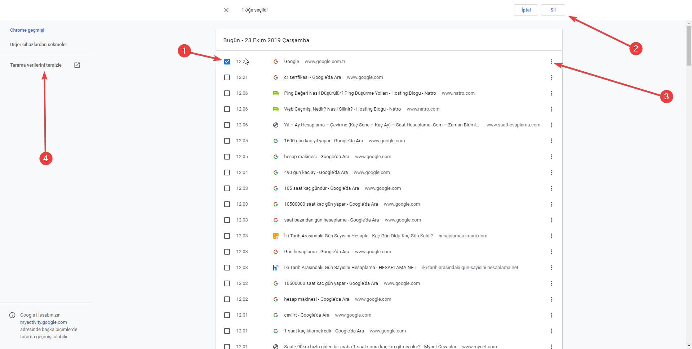Open three-dot menu for hesaplamauzmani.com entry

(x=551, y=236)
